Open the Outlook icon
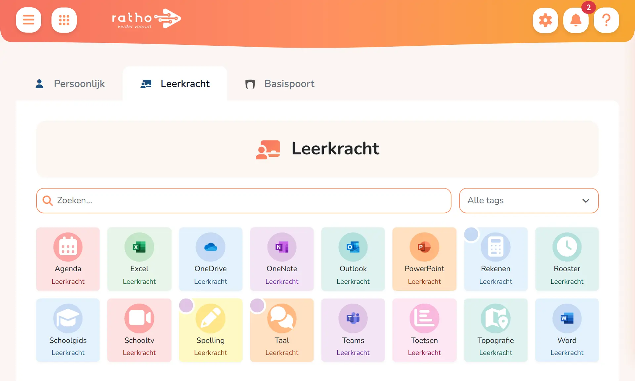The image size is (635, 381). [x=353, y=247]
